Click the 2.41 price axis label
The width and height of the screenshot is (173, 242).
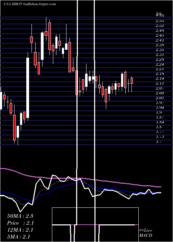coord(160,40)
